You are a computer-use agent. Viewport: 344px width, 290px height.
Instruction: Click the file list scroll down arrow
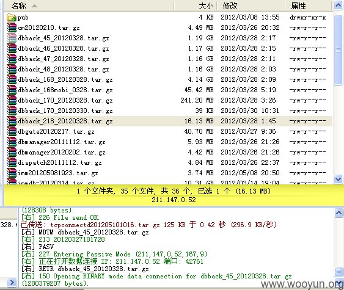[338, 179]
